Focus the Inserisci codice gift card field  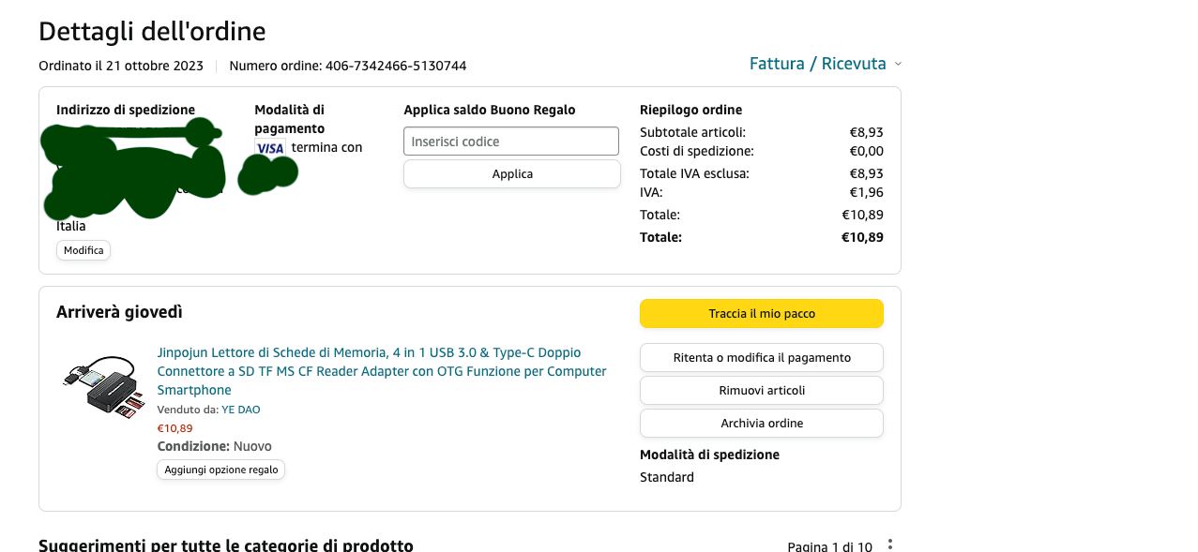click(x=511, y=142)
